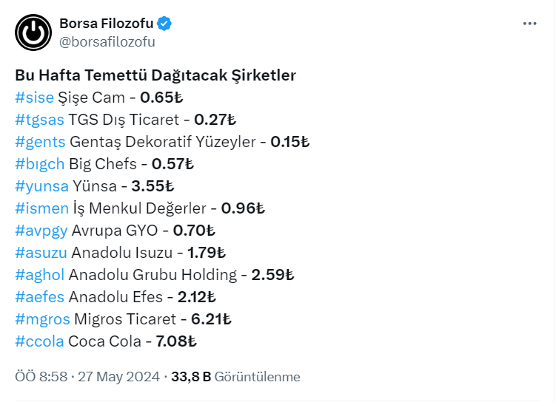Click the tweet heading Bu Hafta Temettü Dağıtacak Şirketler

[x=155, y=75]
